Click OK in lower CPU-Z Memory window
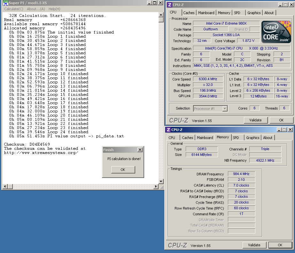The width and height of the screenshot is (295, 253). 280,245
